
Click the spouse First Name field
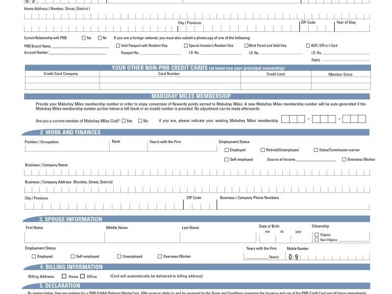(64, 237)
